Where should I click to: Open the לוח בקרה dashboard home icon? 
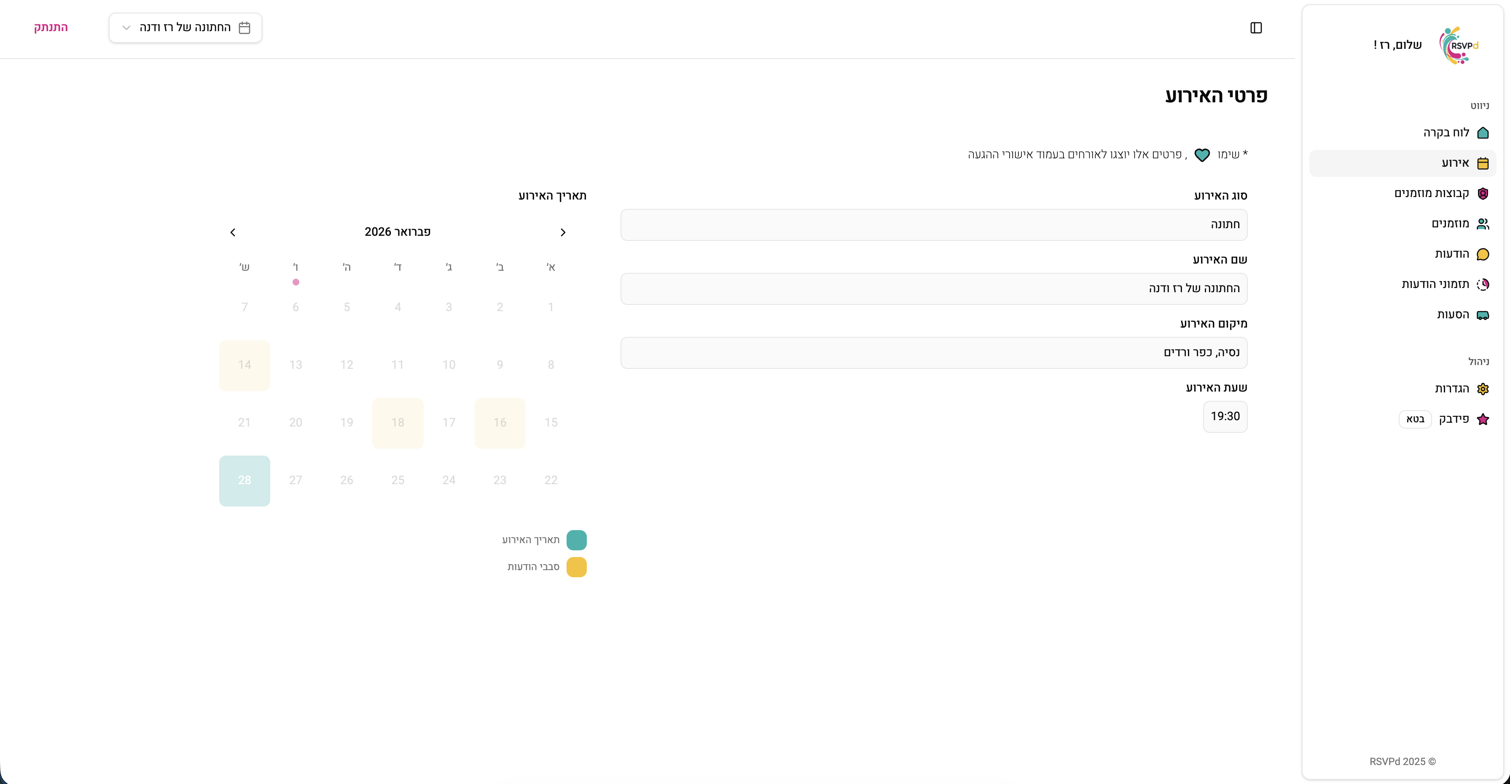1483,133
